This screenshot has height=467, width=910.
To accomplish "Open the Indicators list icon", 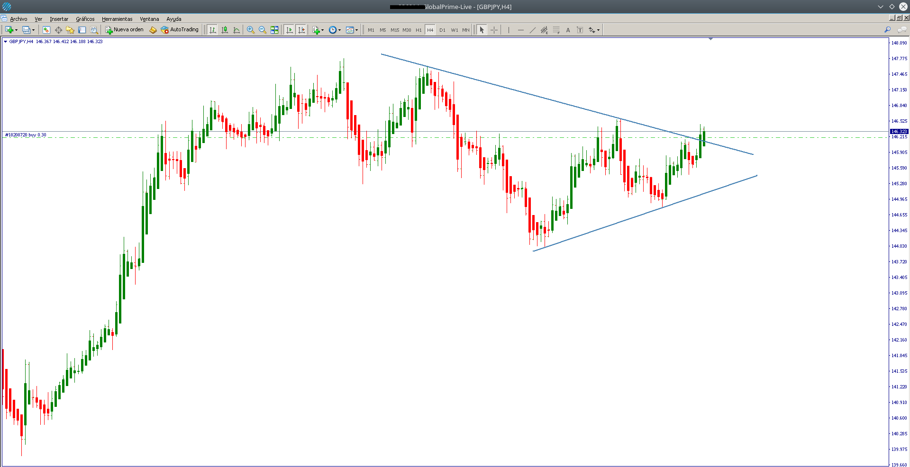I will (316, 30).
